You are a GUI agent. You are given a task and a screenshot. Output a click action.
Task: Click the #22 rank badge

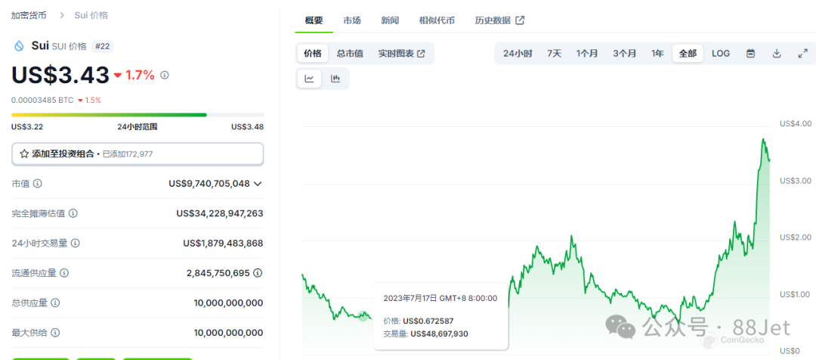[102, 46]
